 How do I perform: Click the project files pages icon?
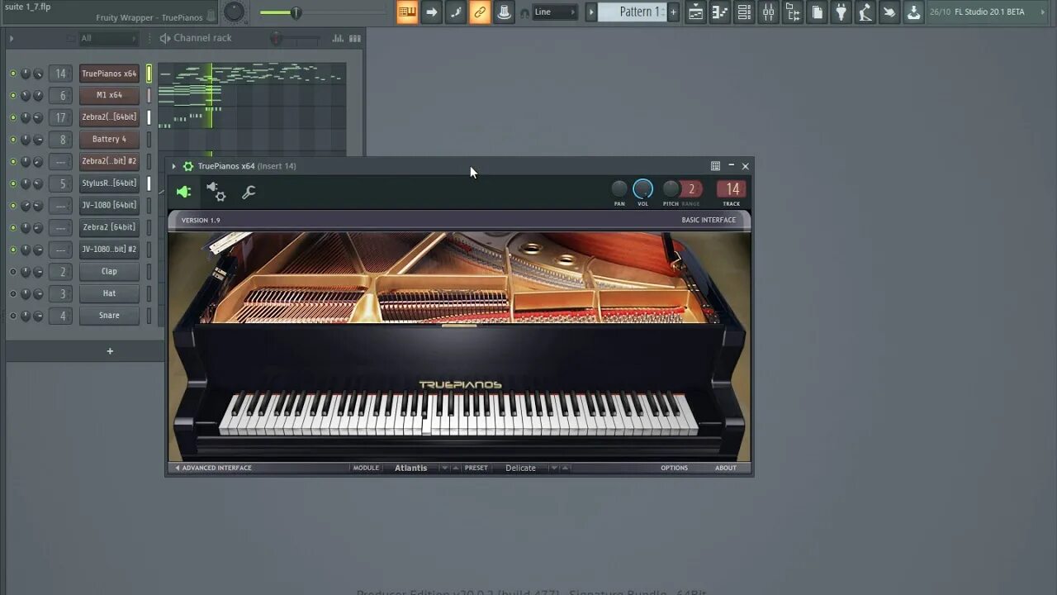817,12
